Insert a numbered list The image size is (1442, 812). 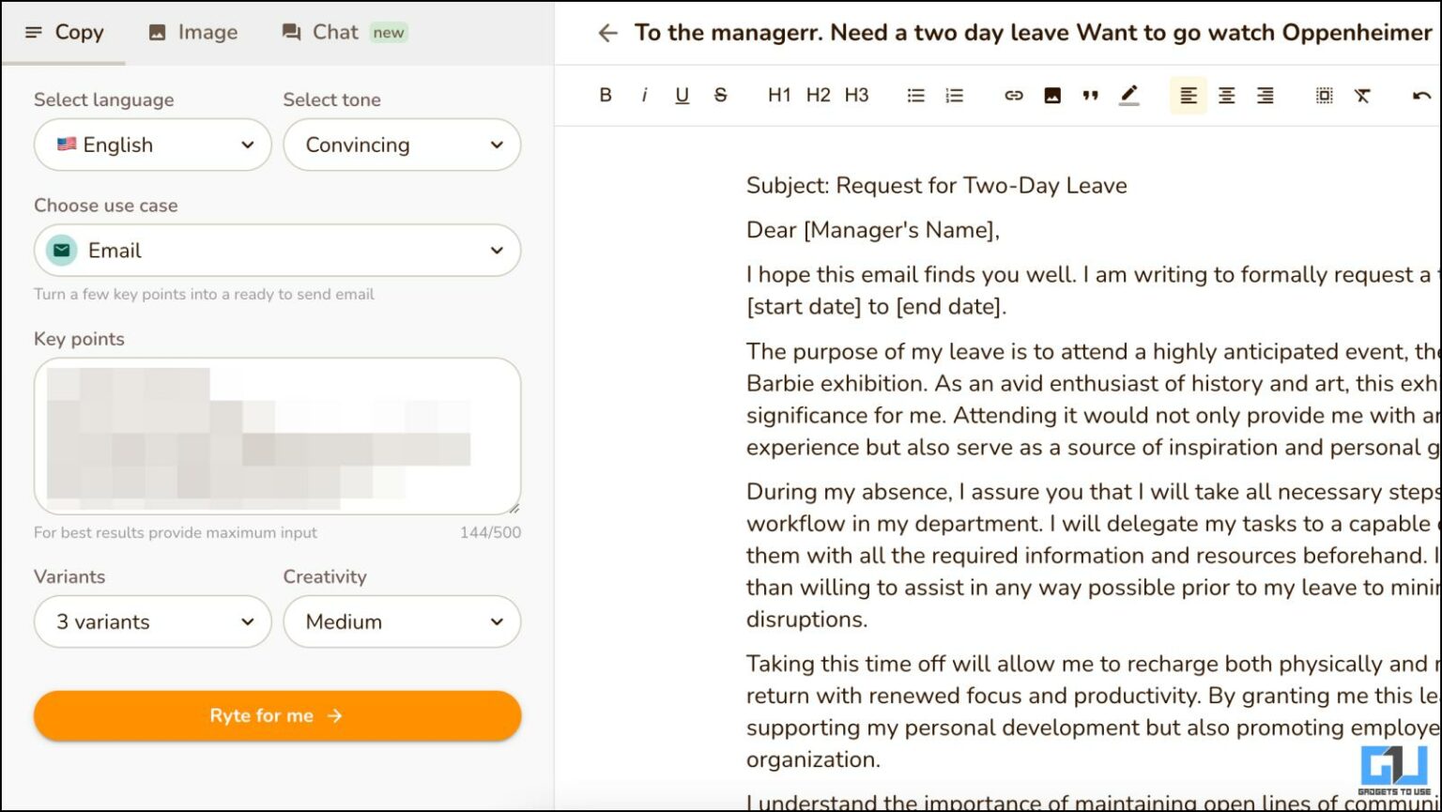(954, 95)
